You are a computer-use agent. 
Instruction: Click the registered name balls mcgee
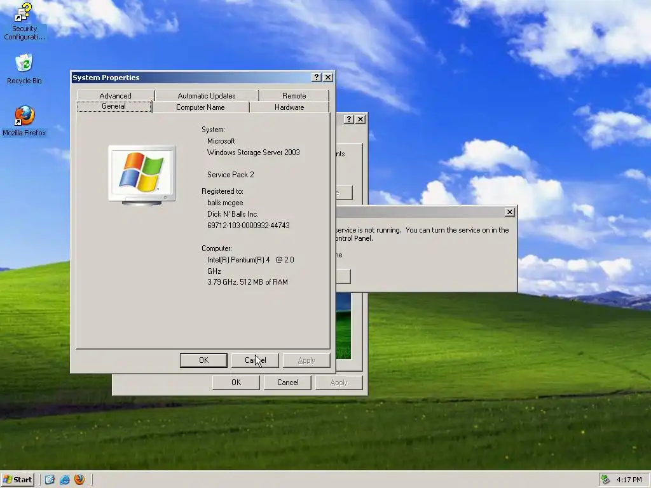tap(225, 203)
